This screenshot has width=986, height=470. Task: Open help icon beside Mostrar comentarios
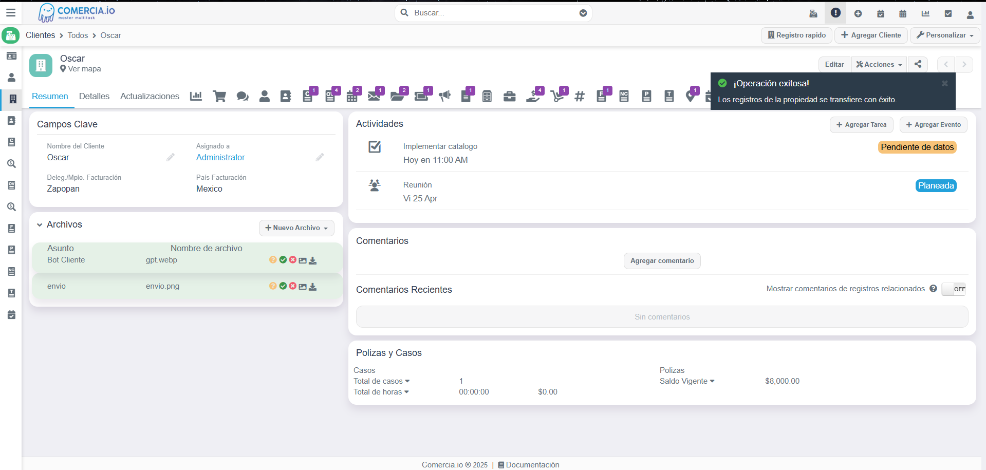933,289
